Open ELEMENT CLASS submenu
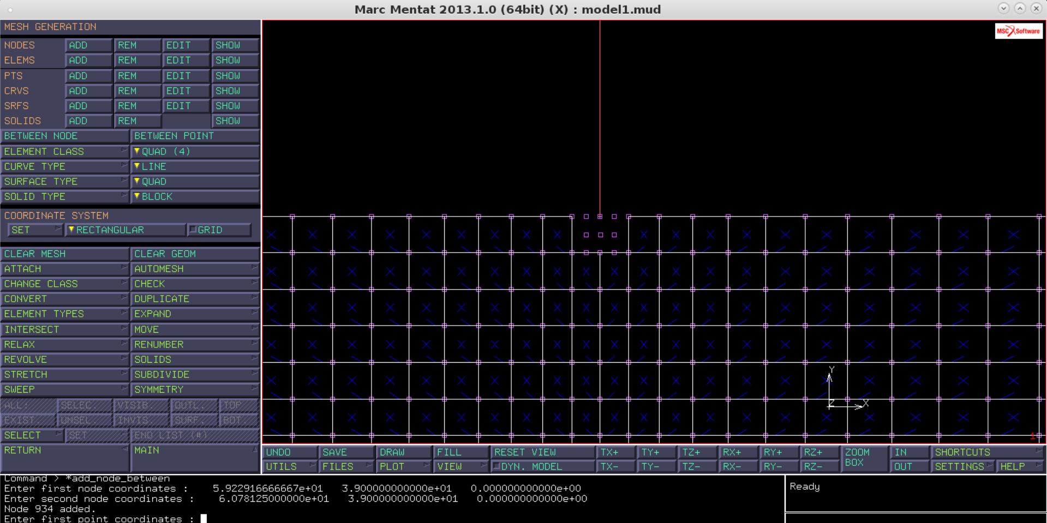 click(65, 152)
